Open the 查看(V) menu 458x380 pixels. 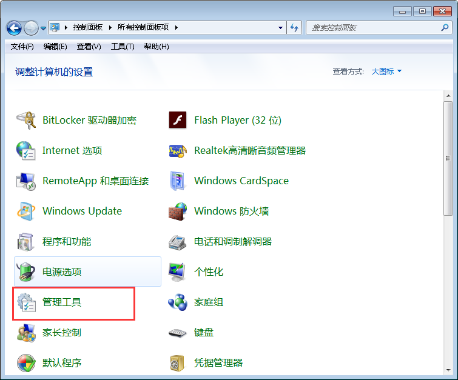tap(89, 47)
